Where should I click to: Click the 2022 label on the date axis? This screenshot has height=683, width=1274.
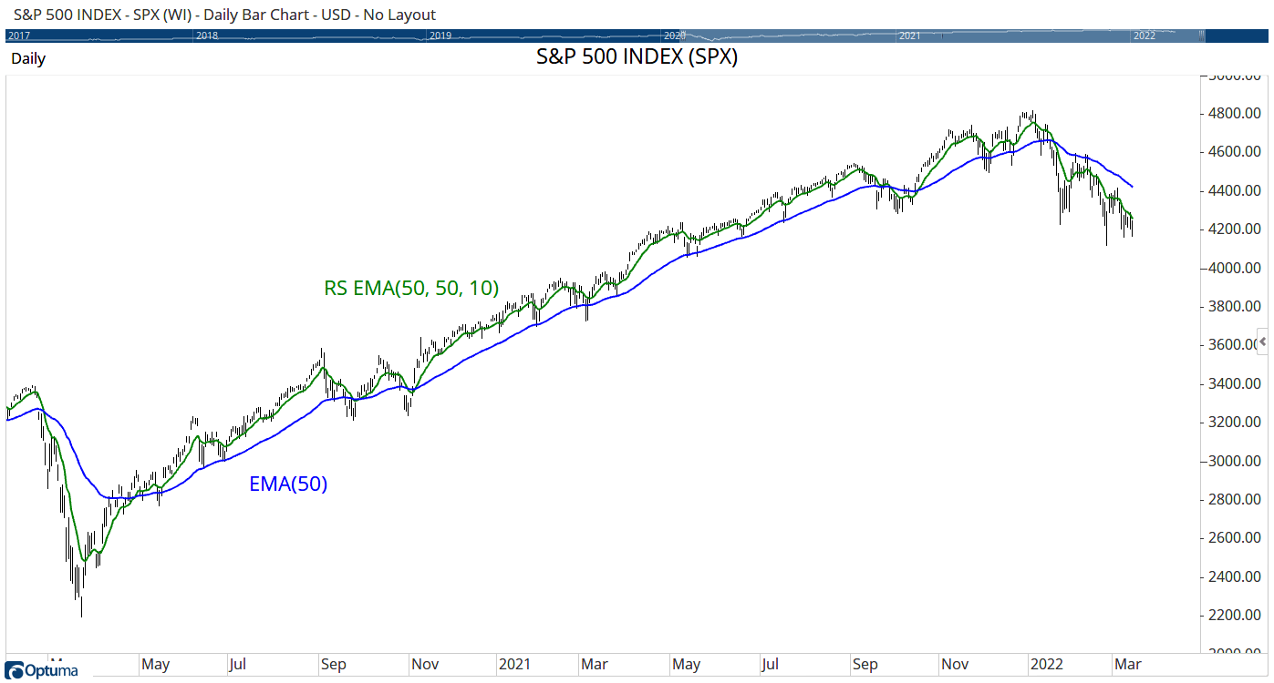click(x=1047, y=665)
